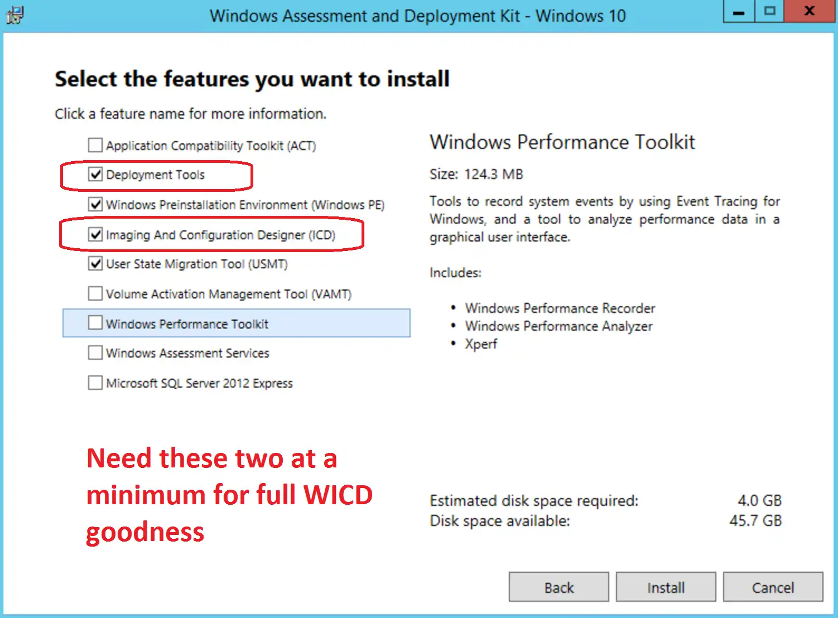This screenshot has height=618, width=838.
Task: Select Microsoft SQL Server 2012 Express label
Action: (199, 383)
